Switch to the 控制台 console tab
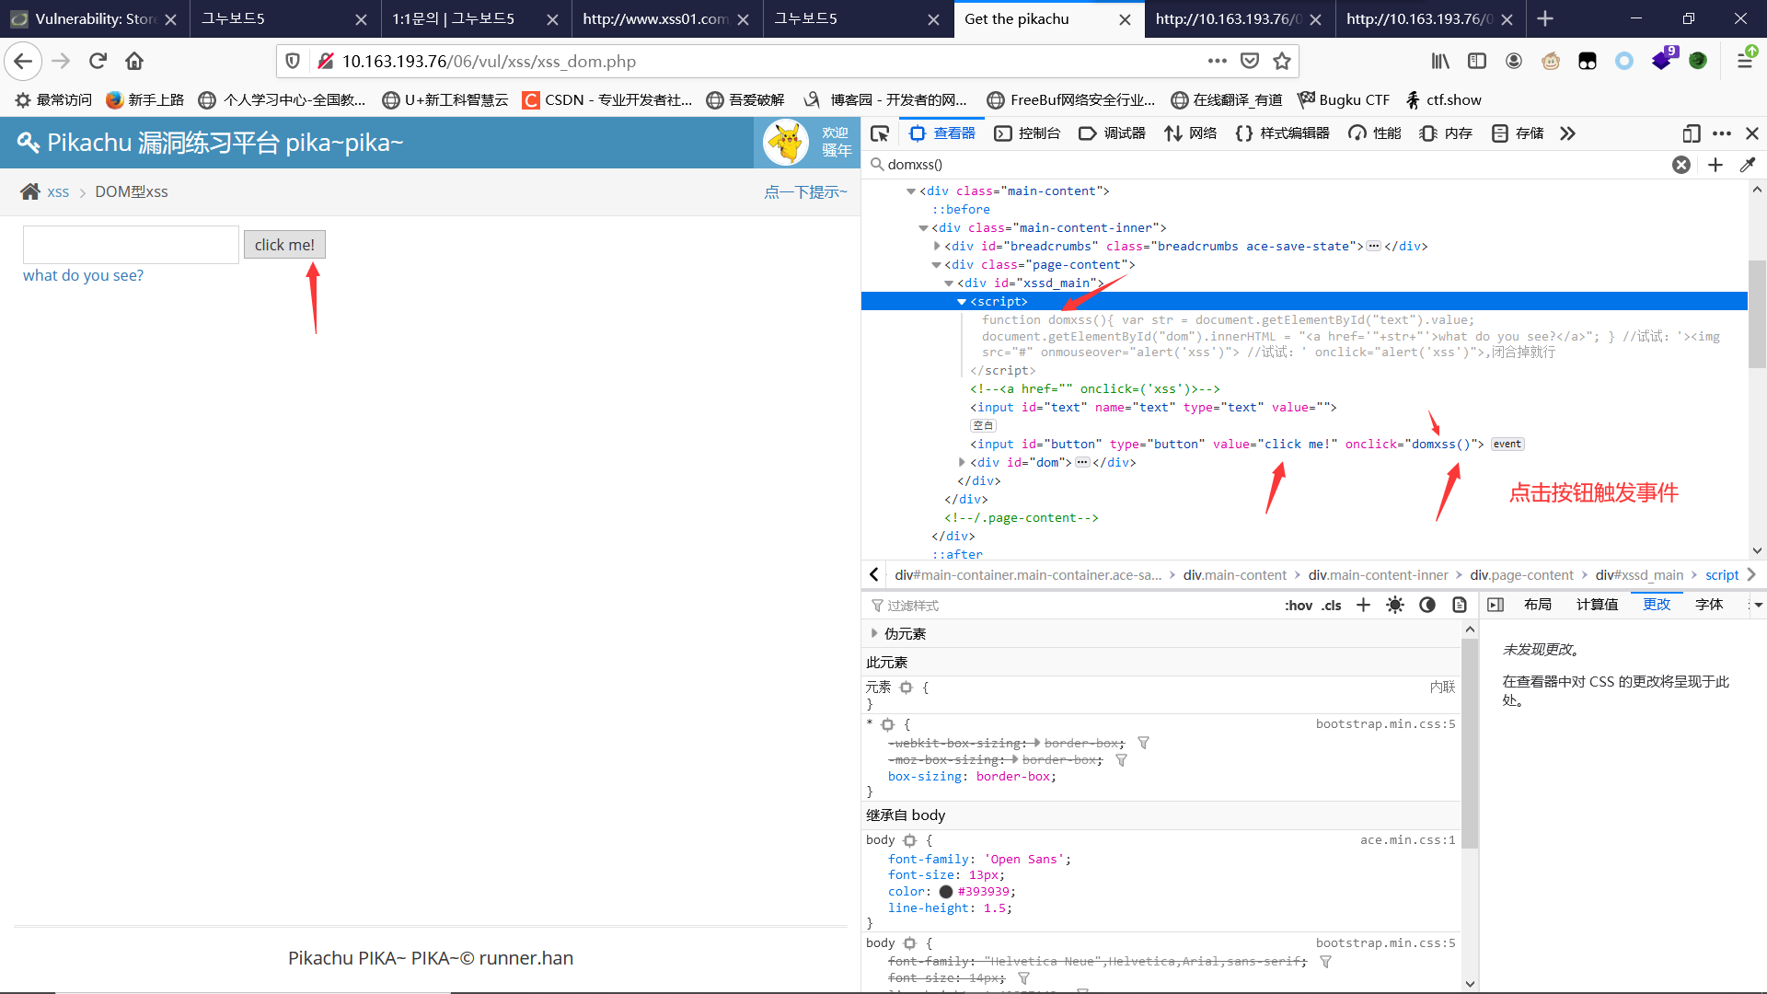Screen dimensions: 1767x994 click(1027, 133)
